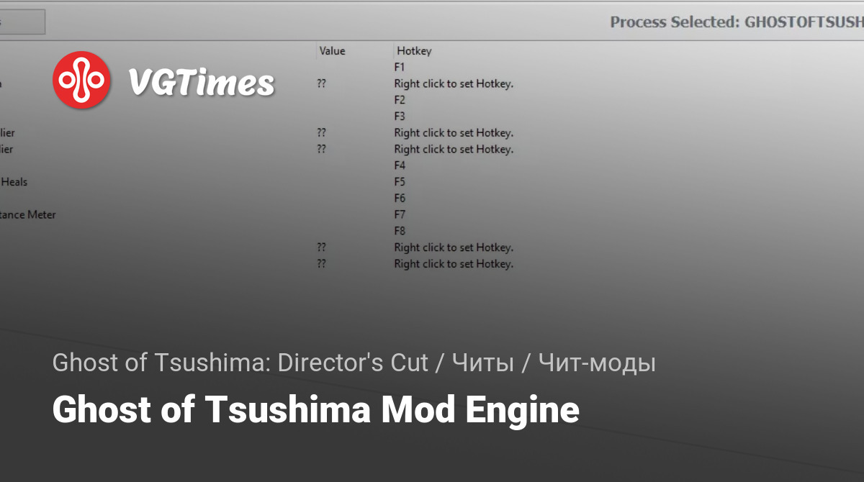Select the Value column header
The image size is (864, 482).
point(332,51)
